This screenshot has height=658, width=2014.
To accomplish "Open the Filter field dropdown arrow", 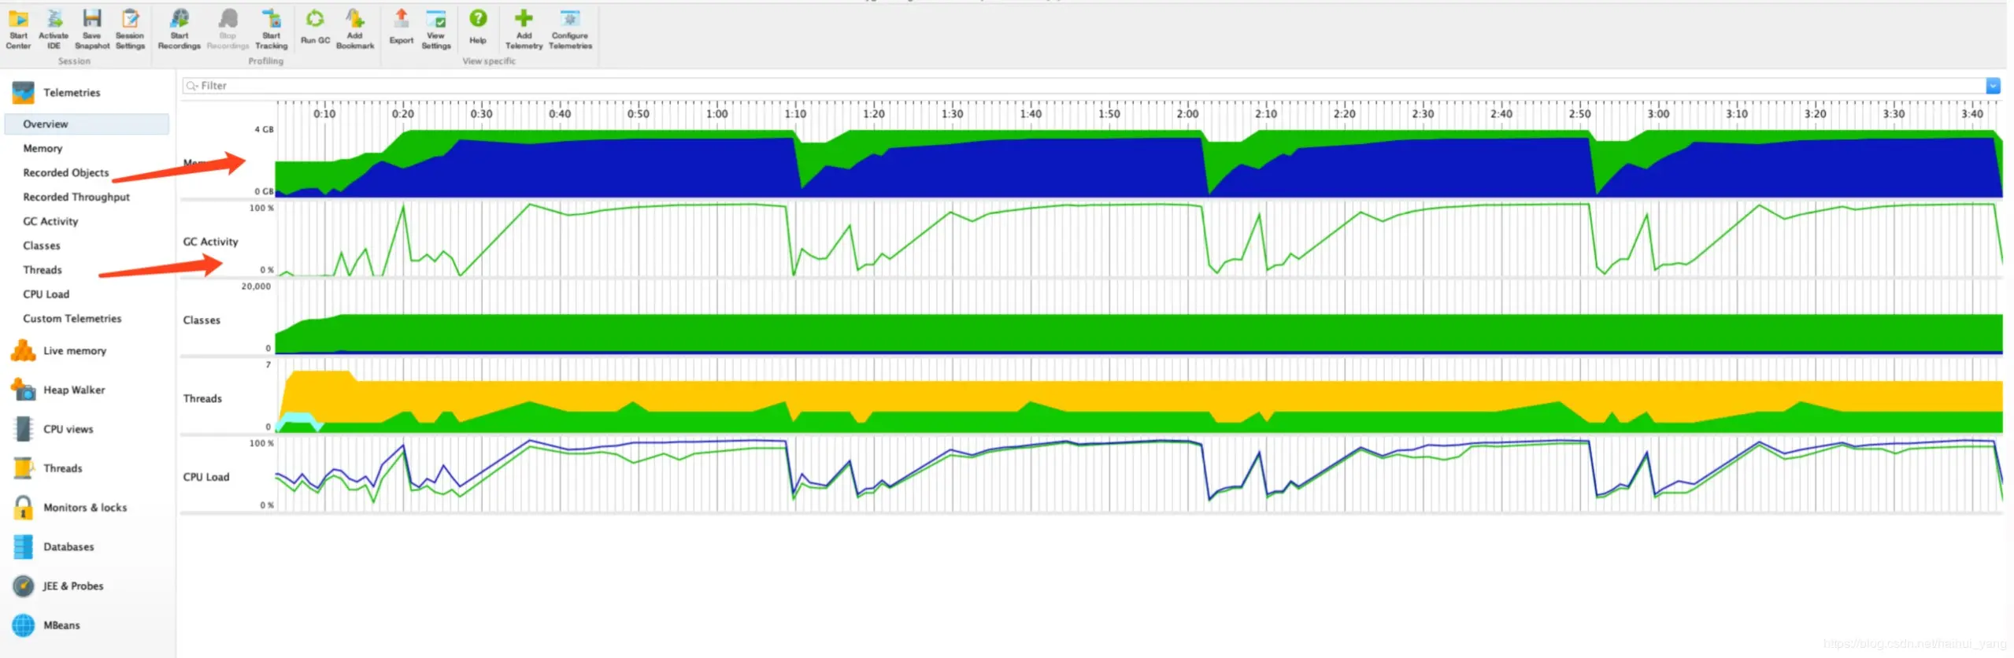I will coord(1993,86).
